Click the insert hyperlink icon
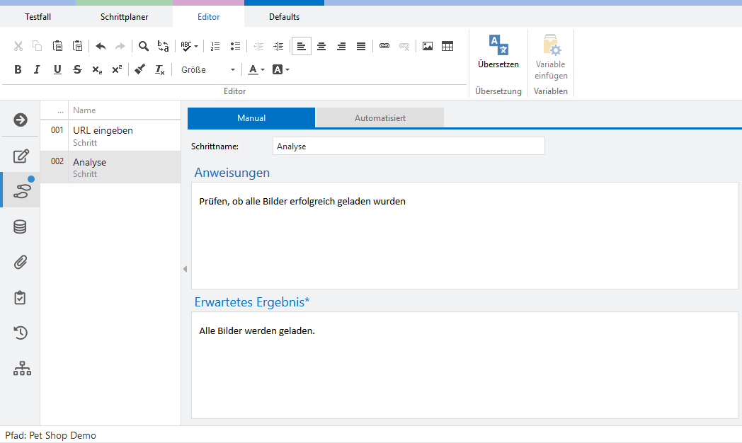This screenshot has height=443, width=742. click(x=384, y=46)
